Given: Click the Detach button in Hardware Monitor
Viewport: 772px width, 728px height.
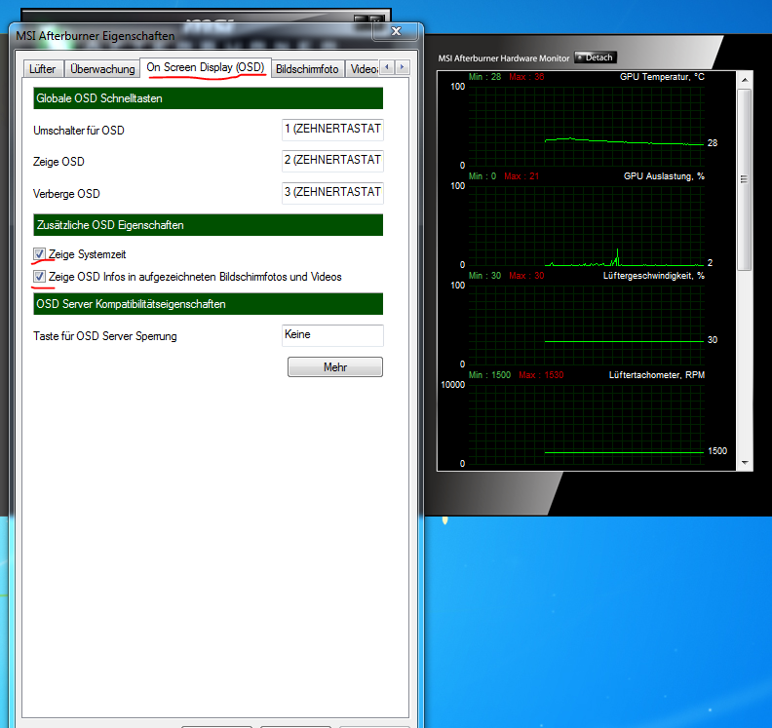Looking at the screenshot, I should [596, 57].
